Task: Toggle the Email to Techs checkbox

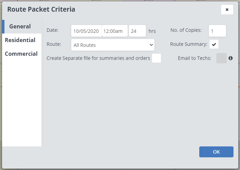Action: click(222, 58)
